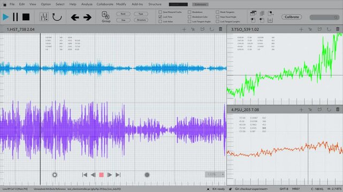Click the Structure pill button beside Group
The image size is (343, 192).
141,20
